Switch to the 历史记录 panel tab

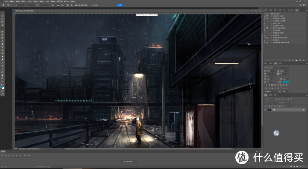pos(291,10)
